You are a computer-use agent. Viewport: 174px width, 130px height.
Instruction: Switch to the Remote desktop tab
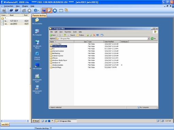(x=39, y=16)
